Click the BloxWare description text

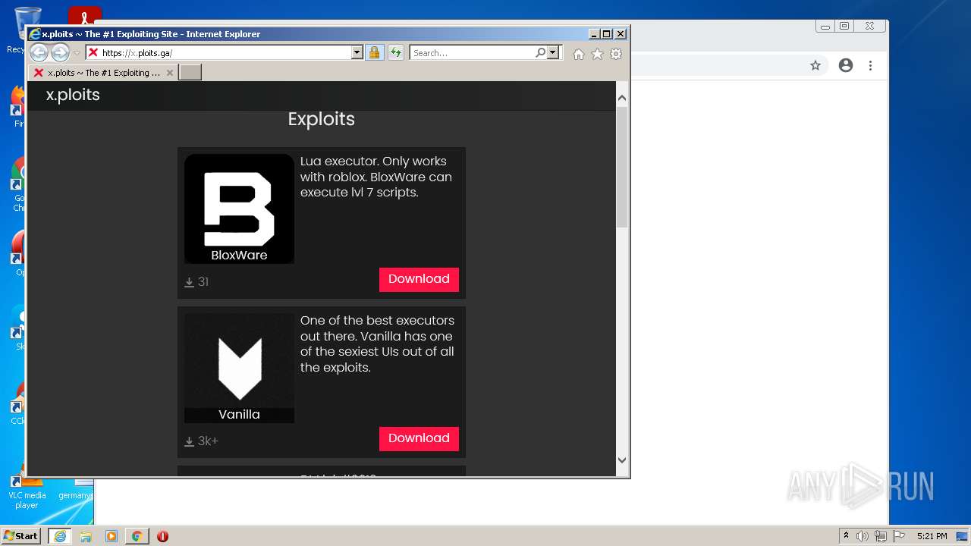coord(376,177)
